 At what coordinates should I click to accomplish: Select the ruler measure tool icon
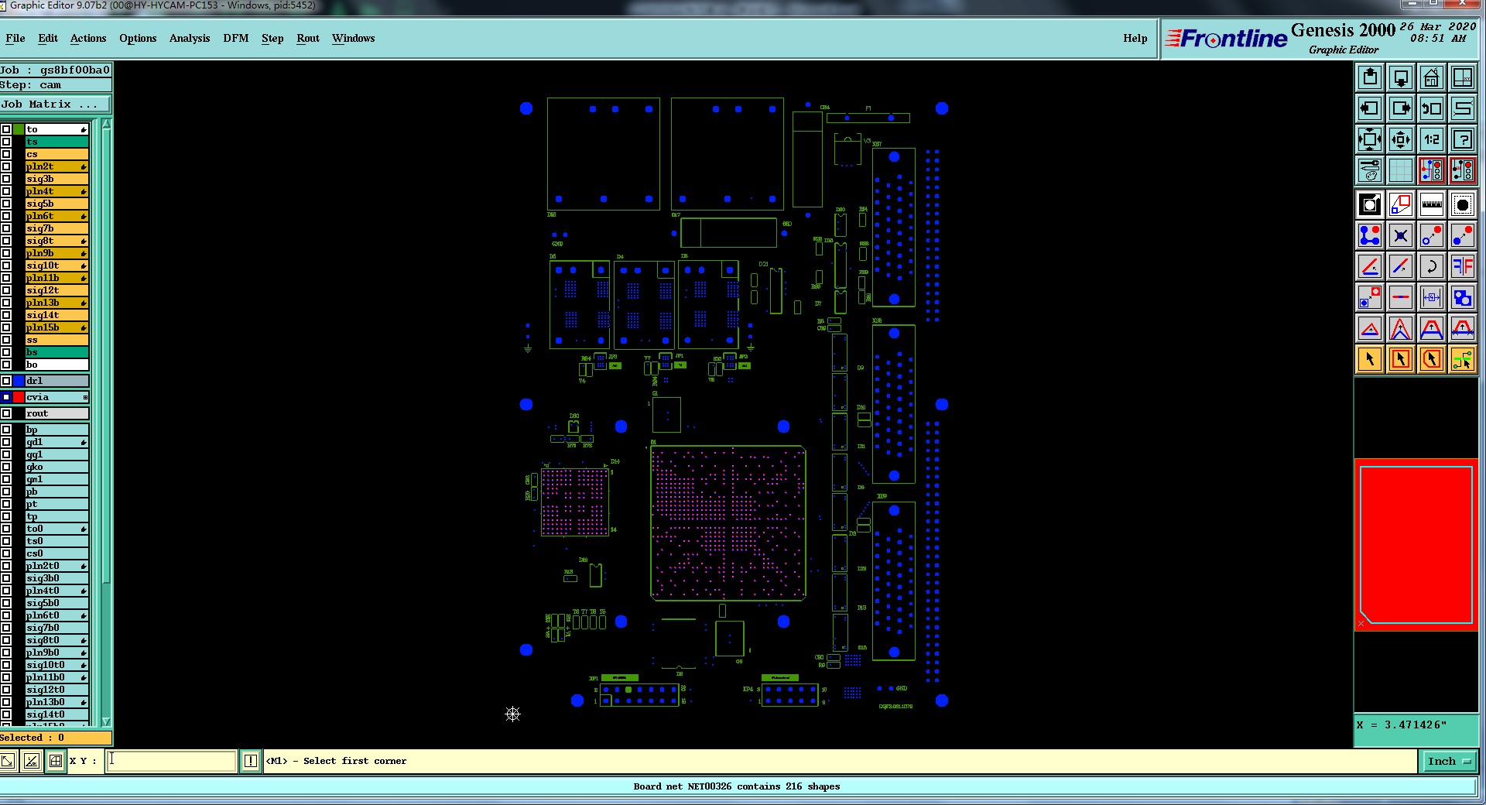(1431, 204)
